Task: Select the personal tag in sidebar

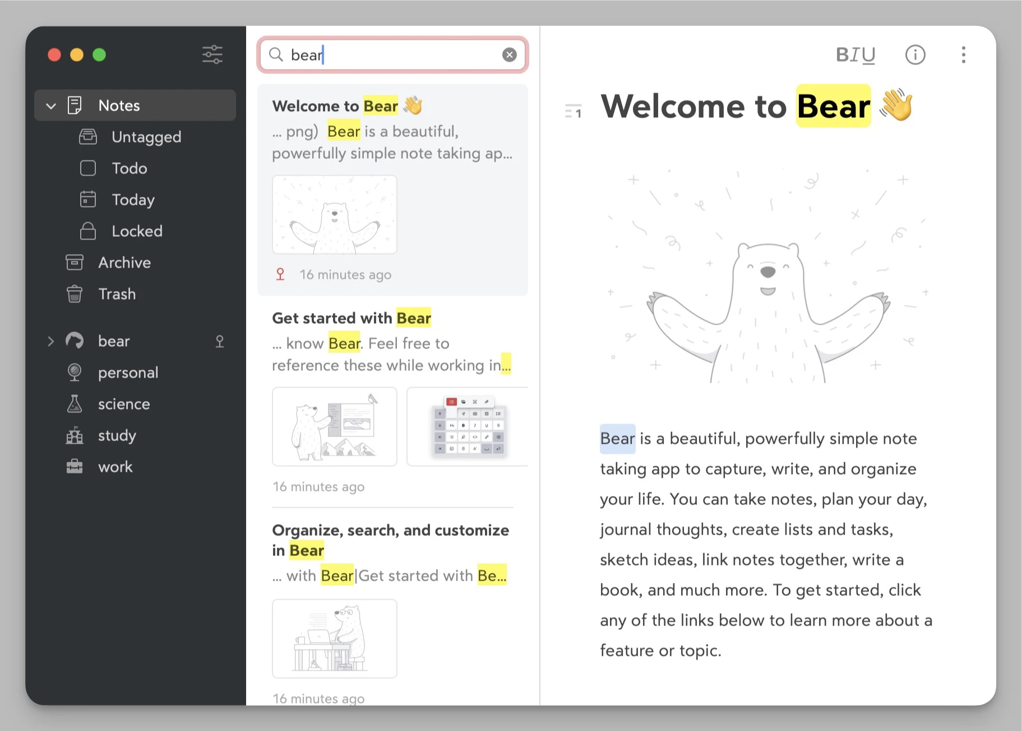Action: click(x=128, y=373)
